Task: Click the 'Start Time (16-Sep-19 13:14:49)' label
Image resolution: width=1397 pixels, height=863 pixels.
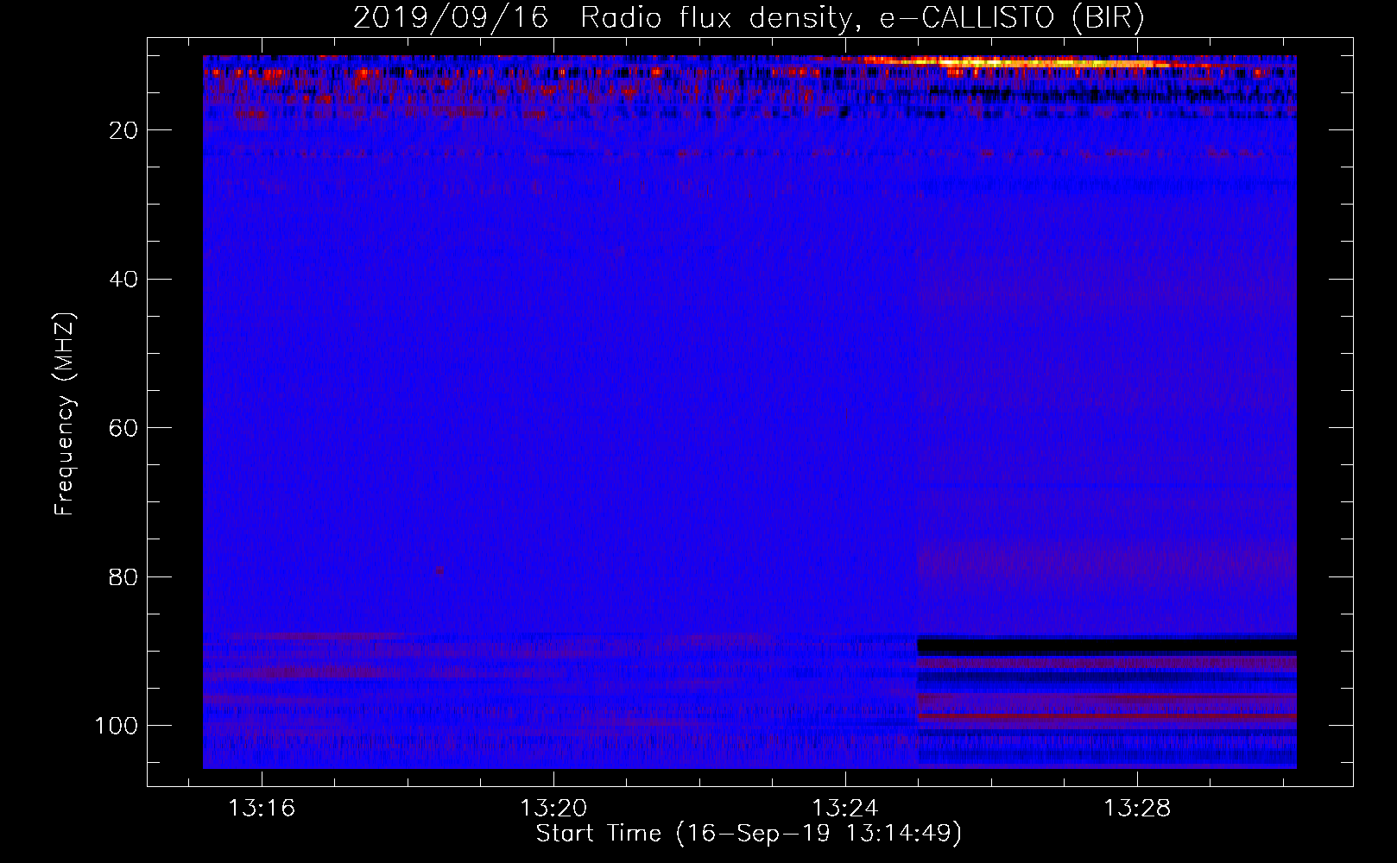Action: point(749,834)
